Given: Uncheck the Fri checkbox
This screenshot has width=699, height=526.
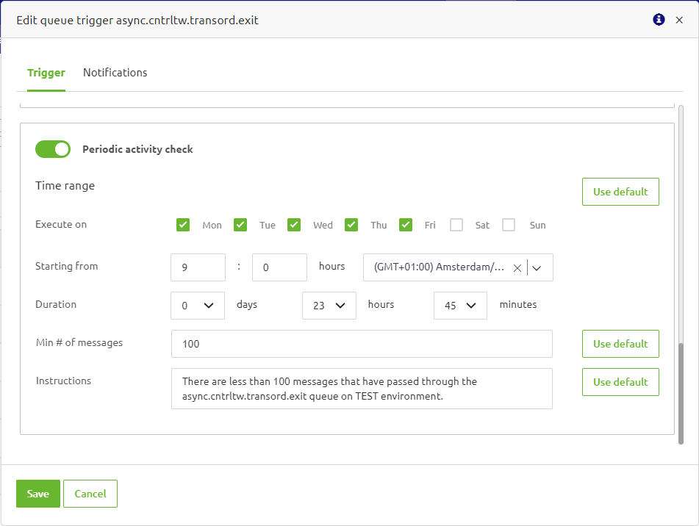Looking at the screenshot, I should [406, 224].
